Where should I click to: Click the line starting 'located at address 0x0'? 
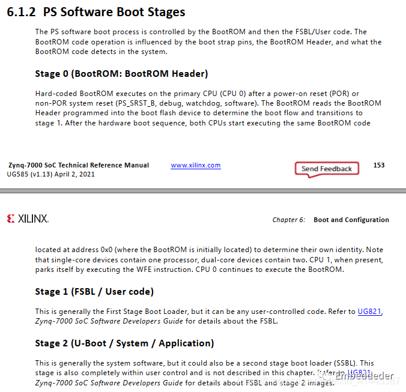click(x=209, y=250)
